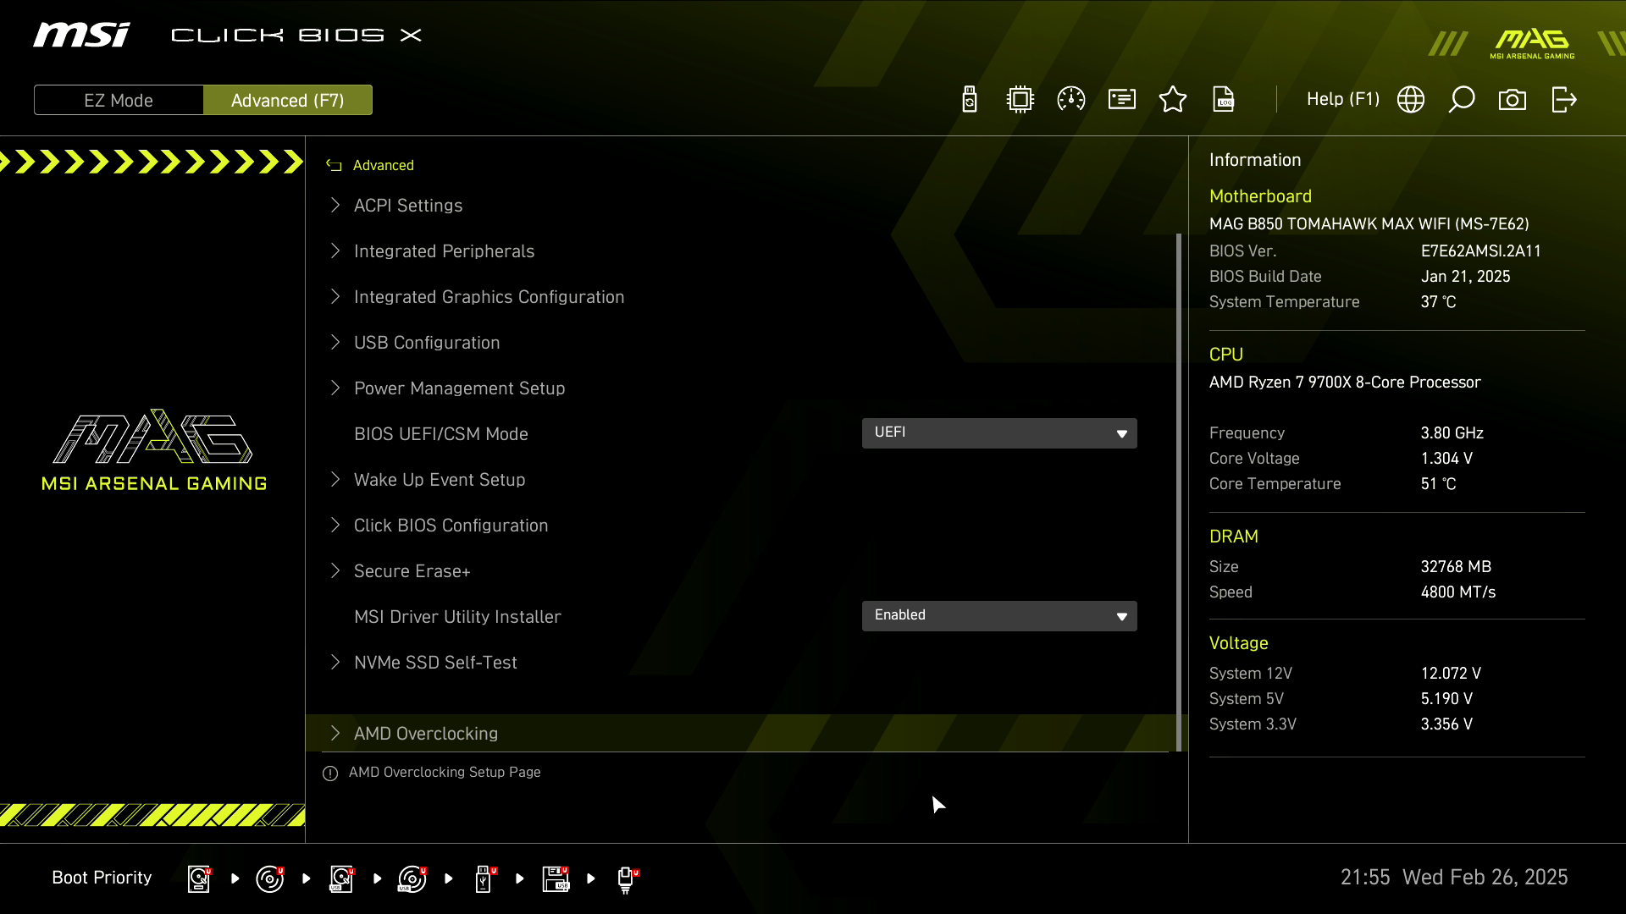Click the CPU chip icon in toolbar

pyautogui.click(x=1020, y=100)
